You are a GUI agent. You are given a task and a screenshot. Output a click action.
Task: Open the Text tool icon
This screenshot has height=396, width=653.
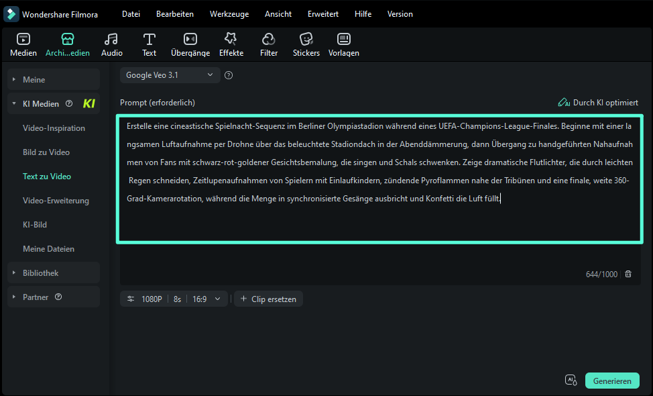[149, 40]
